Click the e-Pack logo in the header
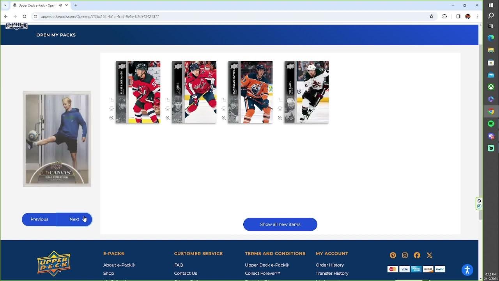499x281 pixels. (16, 26)
